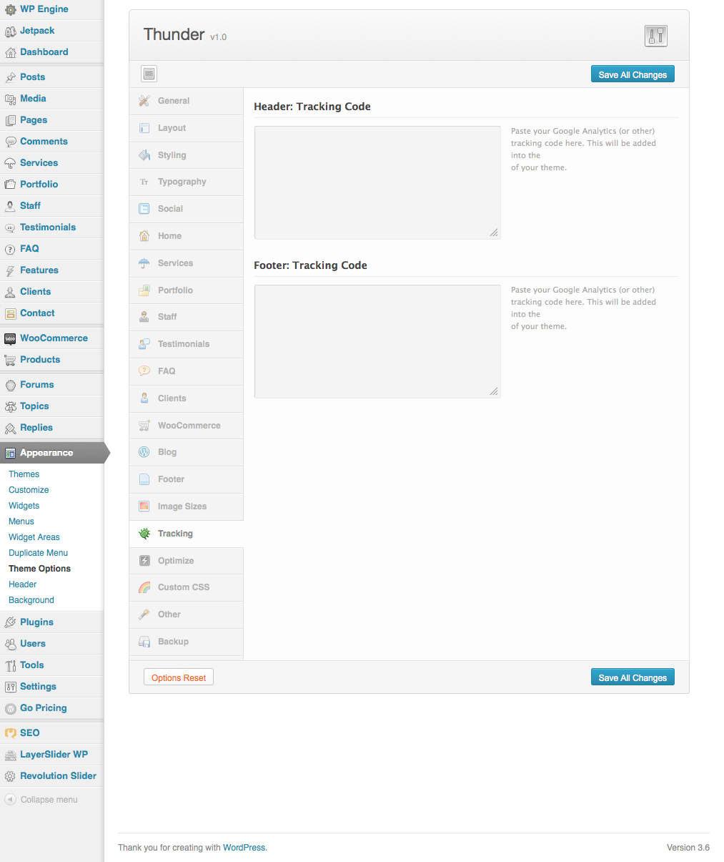Switch to the Services options tab

point(187,263)
